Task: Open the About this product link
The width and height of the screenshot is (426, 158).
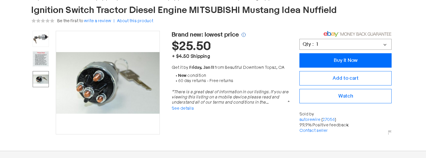Action: click(135, 21)
